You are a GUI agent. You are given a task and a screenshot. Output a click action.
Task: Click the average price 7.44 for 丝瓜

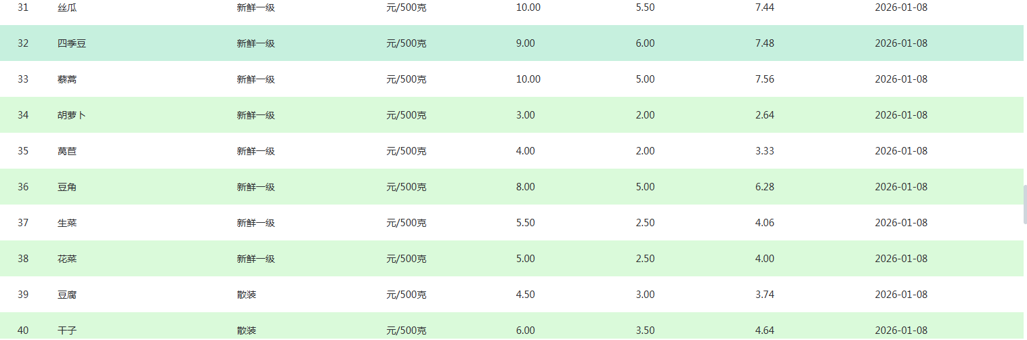tap(764, 7)
